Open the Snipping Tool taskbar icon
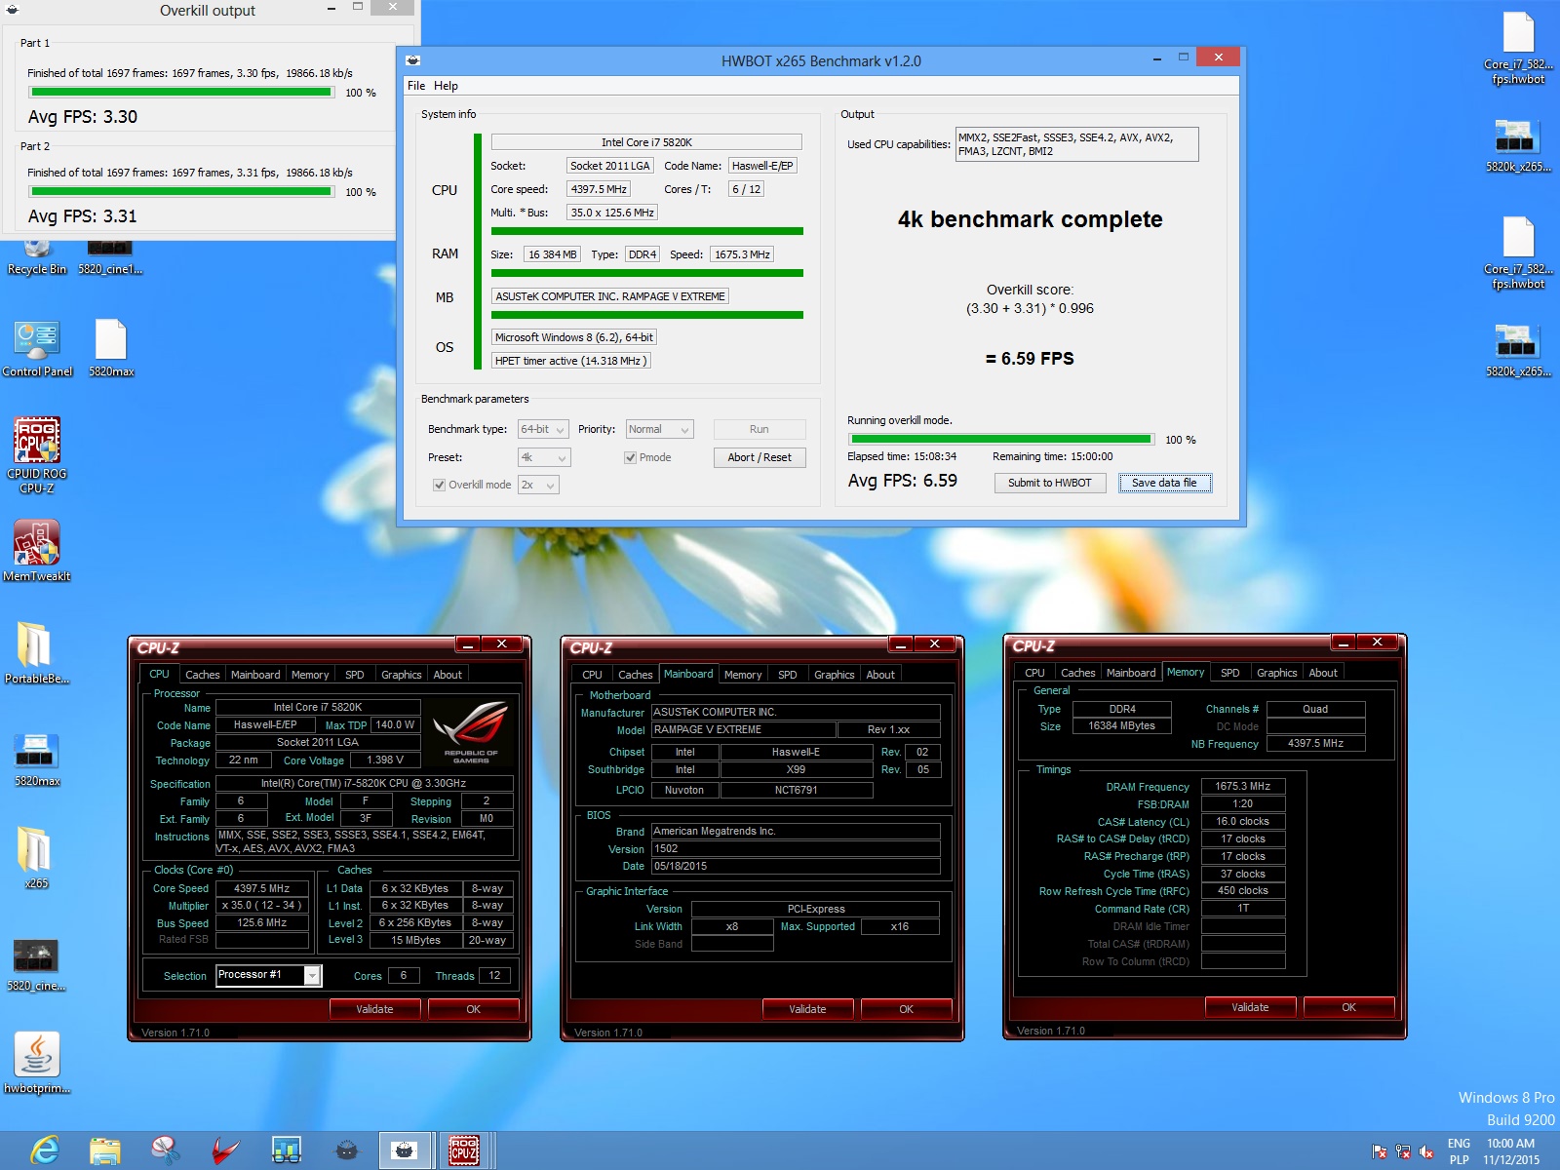1560x1170 pixels. (x=166, y=1150)
